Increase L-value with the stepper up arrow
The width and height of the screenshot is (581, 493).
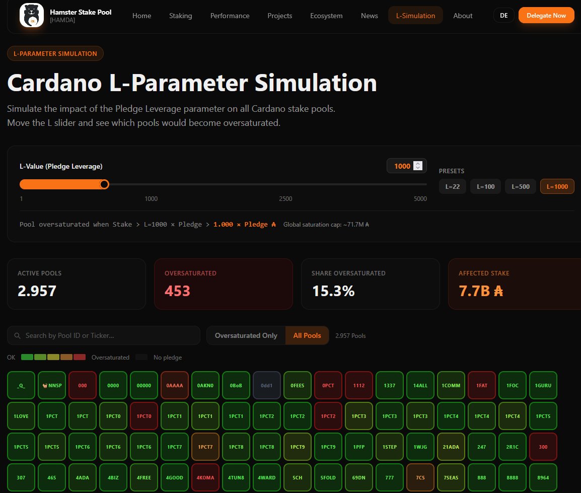point(418,164)
